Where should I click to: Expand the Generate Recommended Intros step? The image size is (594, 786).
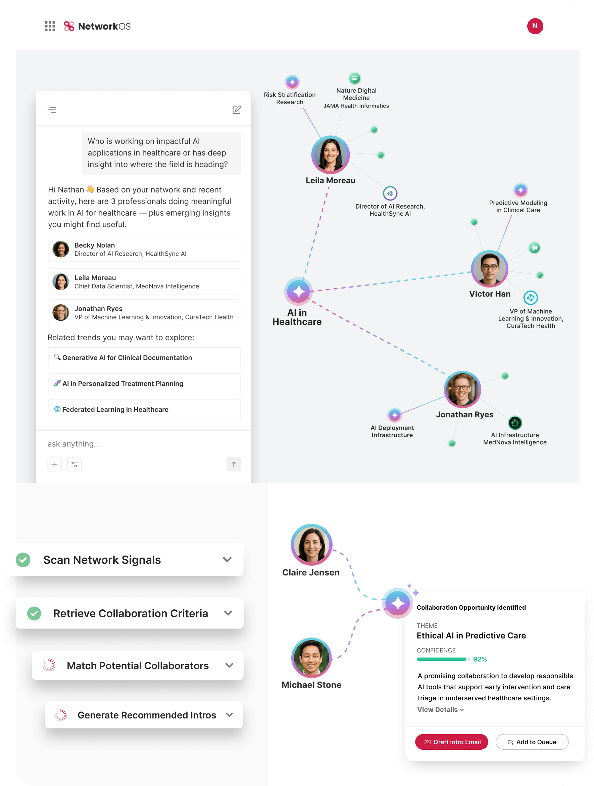[x=229, y=714]
